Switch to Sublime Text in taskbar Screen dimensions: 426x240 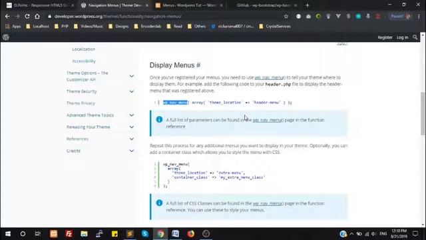point(130,234)
